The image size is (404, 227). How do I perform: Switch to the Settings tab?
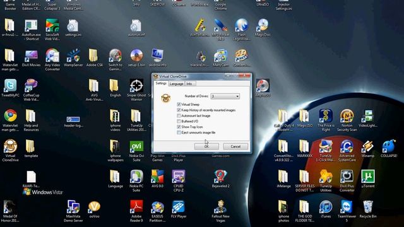click(x=161, y=83)
